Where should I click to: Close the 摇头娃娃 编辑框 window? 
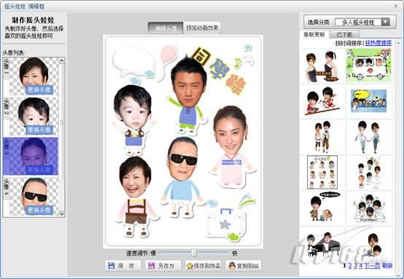pyautogui.click(x=396, y=6)
